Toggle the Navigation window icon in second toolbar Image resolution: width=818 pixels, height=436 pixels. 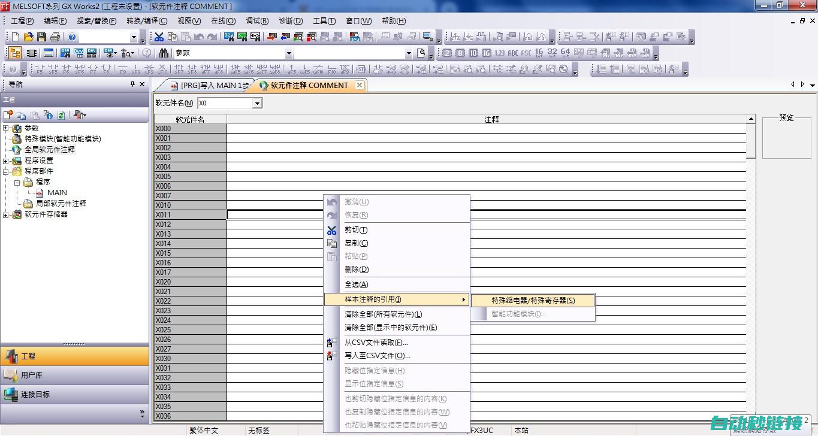15,53
